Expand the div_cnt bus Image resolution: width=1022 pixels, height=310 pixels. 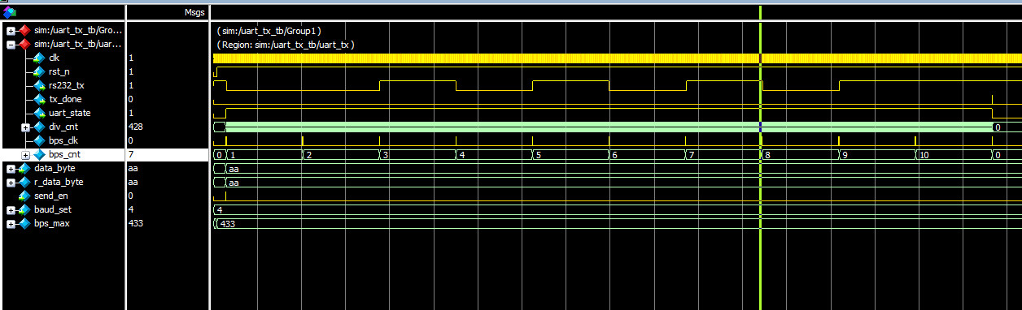click(x=25, y=127)
